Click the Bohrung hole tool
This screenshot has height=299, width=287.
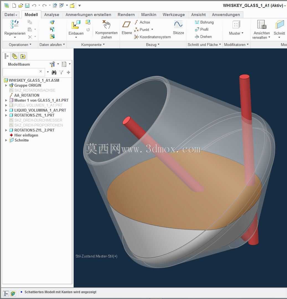[x=204, y=22]
